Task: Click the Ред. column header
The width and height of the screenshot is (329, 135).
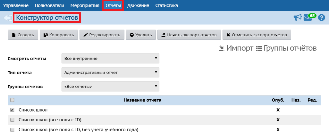Action: click(312, 100)
